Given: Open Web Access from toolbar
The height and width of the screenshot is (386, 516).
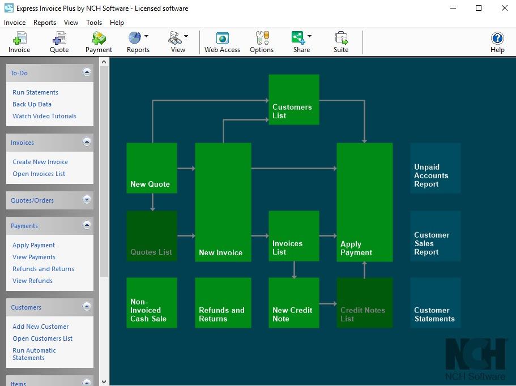Looking at the screenshot, I should [x=222, y=42].
